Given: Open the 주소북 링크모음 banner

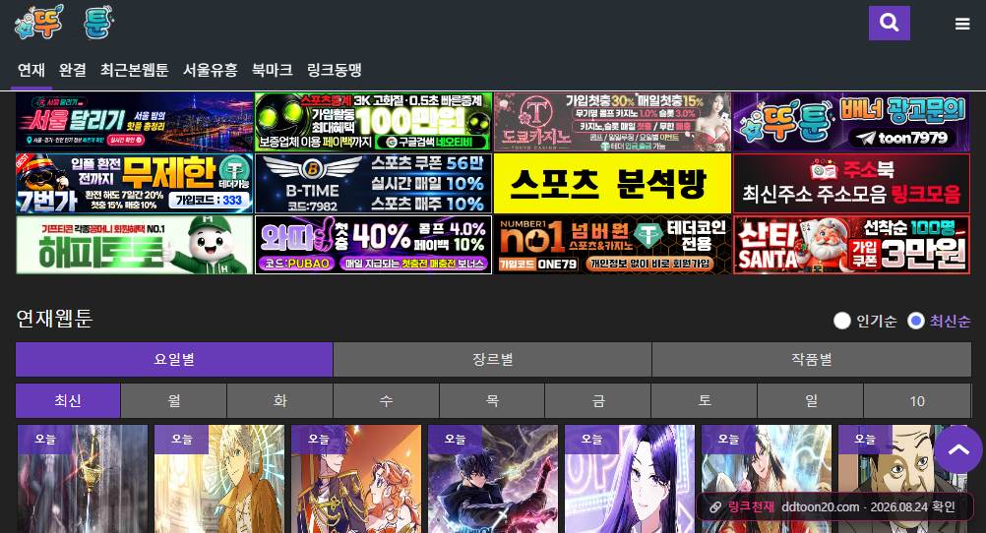Looking at the screenshot, I should [x=851, y=184].
